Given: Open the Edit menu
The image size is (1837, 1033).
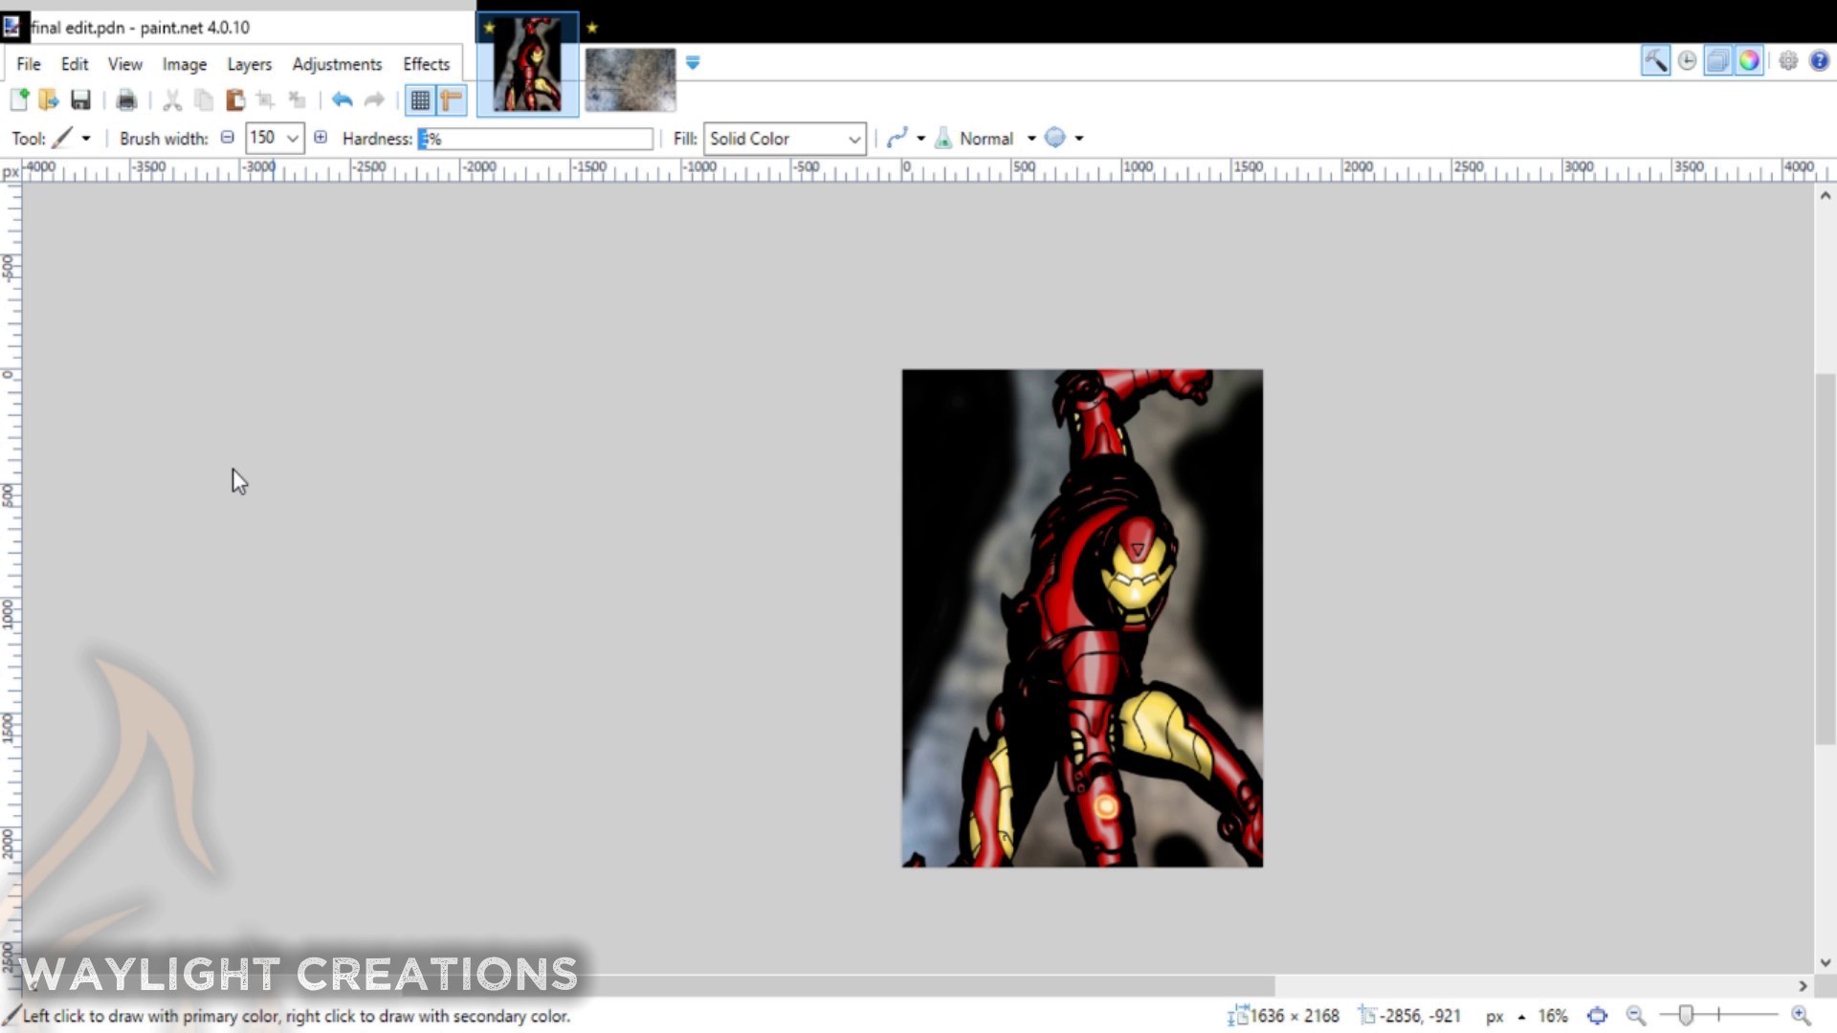Looking at the screenshot, I should [x=75, y=64].
